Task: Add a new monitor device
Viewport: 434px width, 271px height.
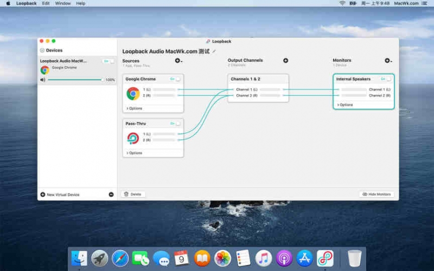Action: tap(387, 61)
